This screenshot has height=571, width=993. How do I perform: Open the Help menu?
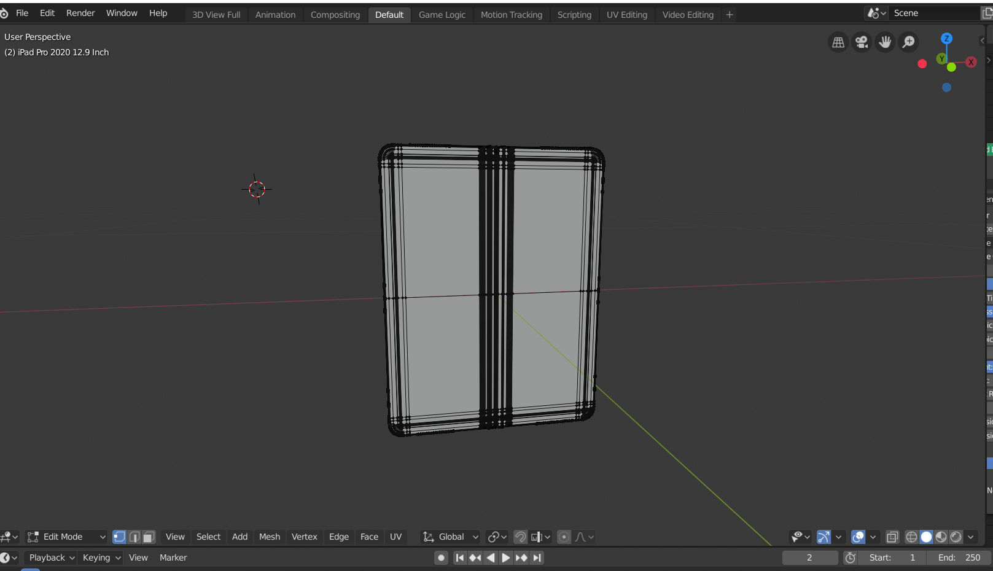(x=158, y=13)
